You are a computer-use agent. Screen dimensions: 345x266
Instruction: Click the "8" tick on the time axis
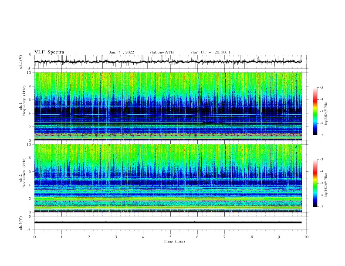point(252,237)
